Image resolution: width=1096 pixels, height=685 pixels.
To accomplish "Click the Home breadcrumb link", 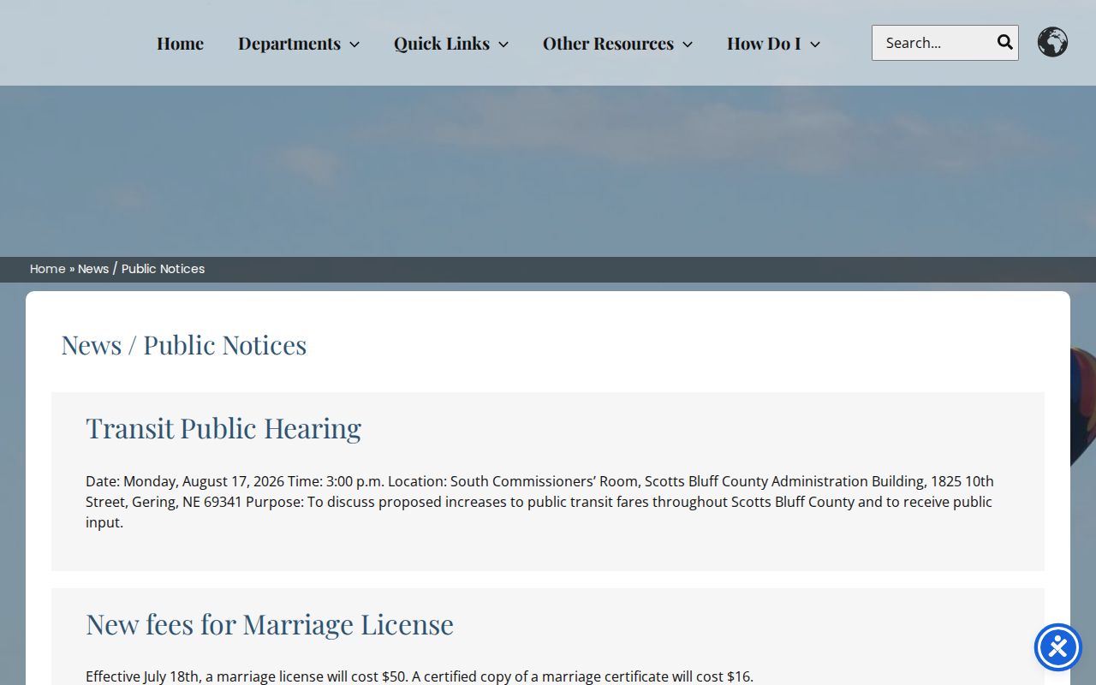I will click(x=48, y=269).
